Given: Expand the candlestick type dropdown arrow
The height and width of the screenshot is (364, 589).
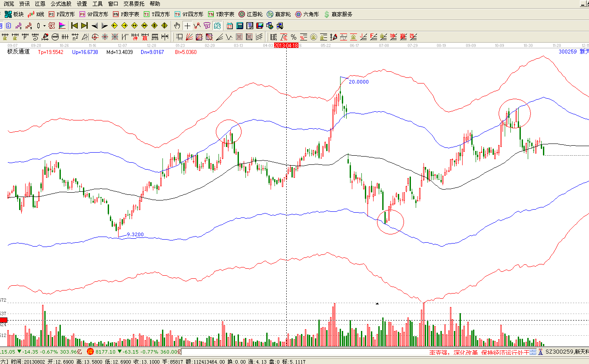Looking at the screenshot, I should pos(44,26).
